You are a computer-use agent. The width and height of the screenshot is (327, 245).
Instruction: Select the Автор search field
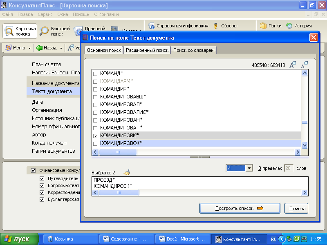click(x=39, y=135)
